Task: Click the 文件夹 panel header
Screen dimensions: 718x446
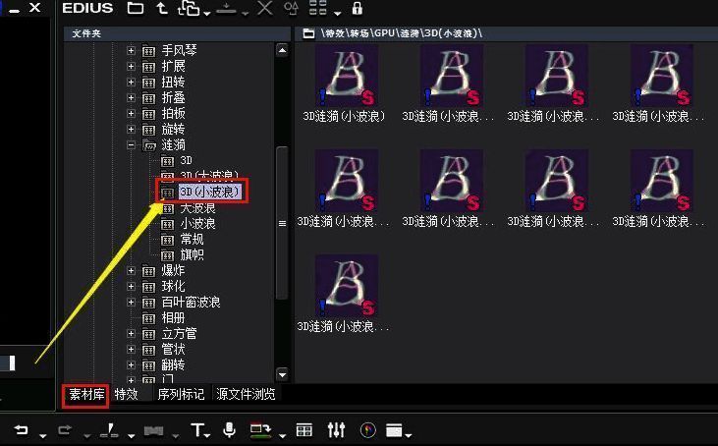Action: tap(177, 33)
